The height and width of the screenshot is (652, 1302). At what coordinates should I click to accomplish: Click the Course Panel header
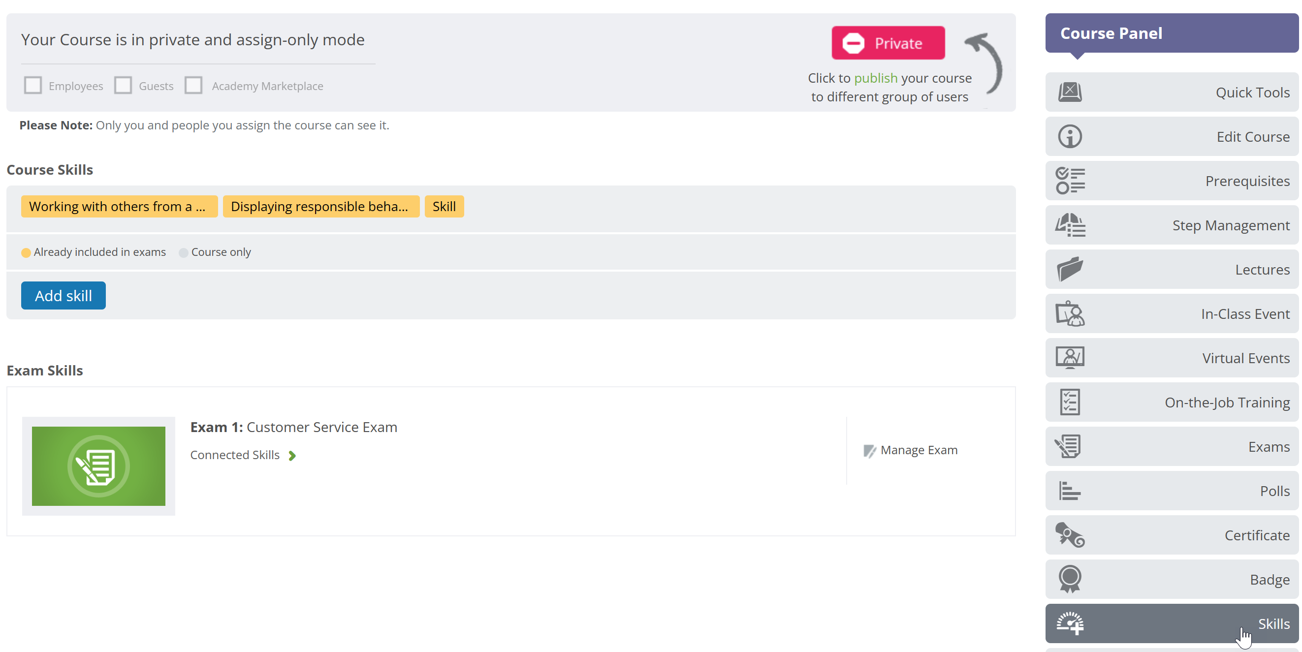click(x=1172, y=33)
